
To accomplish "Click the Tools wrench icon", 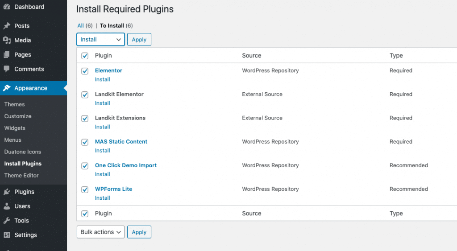I will 7,221.
